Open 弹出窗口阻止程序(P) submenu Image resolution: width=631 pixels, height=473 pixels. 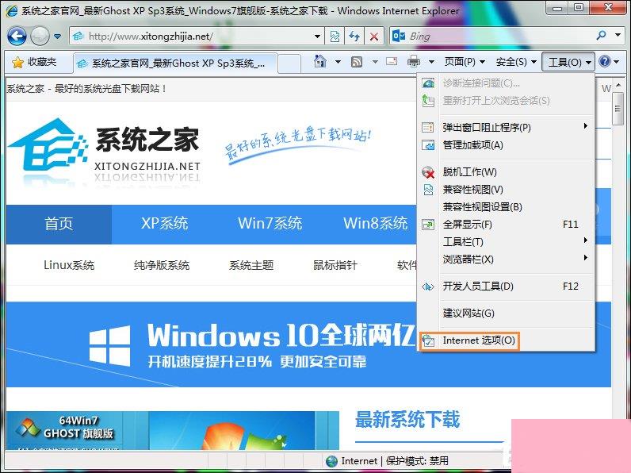[507, 127]
